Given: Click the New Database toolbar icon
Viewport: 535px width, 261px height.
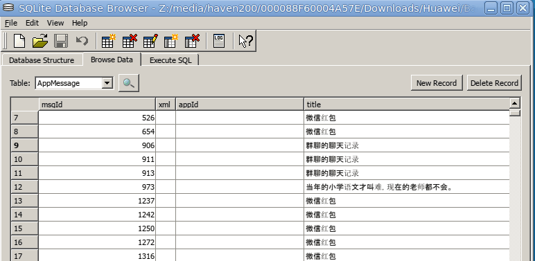Looking at the screenshot, I should click(x=19, y=41).
